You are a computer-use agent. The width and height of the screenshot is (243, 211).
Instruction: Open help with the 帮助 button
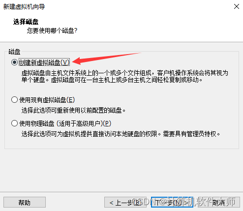[x=25, y=202]
